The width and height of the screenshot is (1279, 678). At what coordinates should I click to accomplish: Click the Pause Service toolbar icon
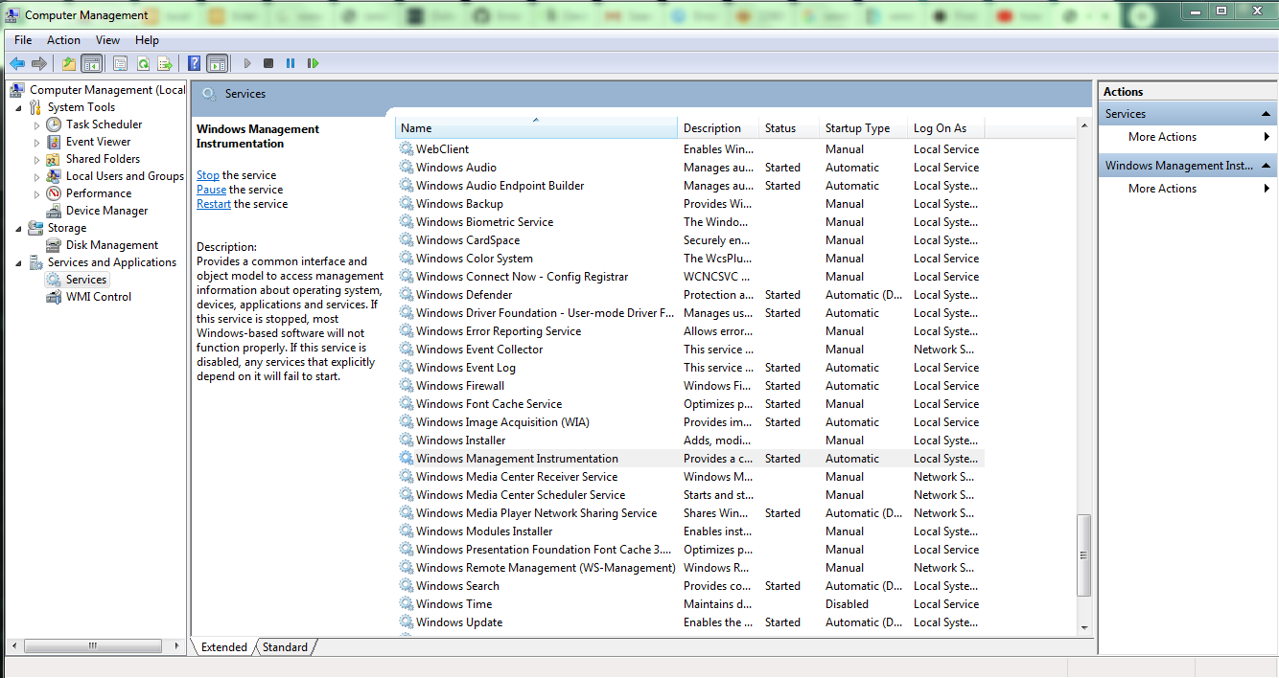click(291, 63)
